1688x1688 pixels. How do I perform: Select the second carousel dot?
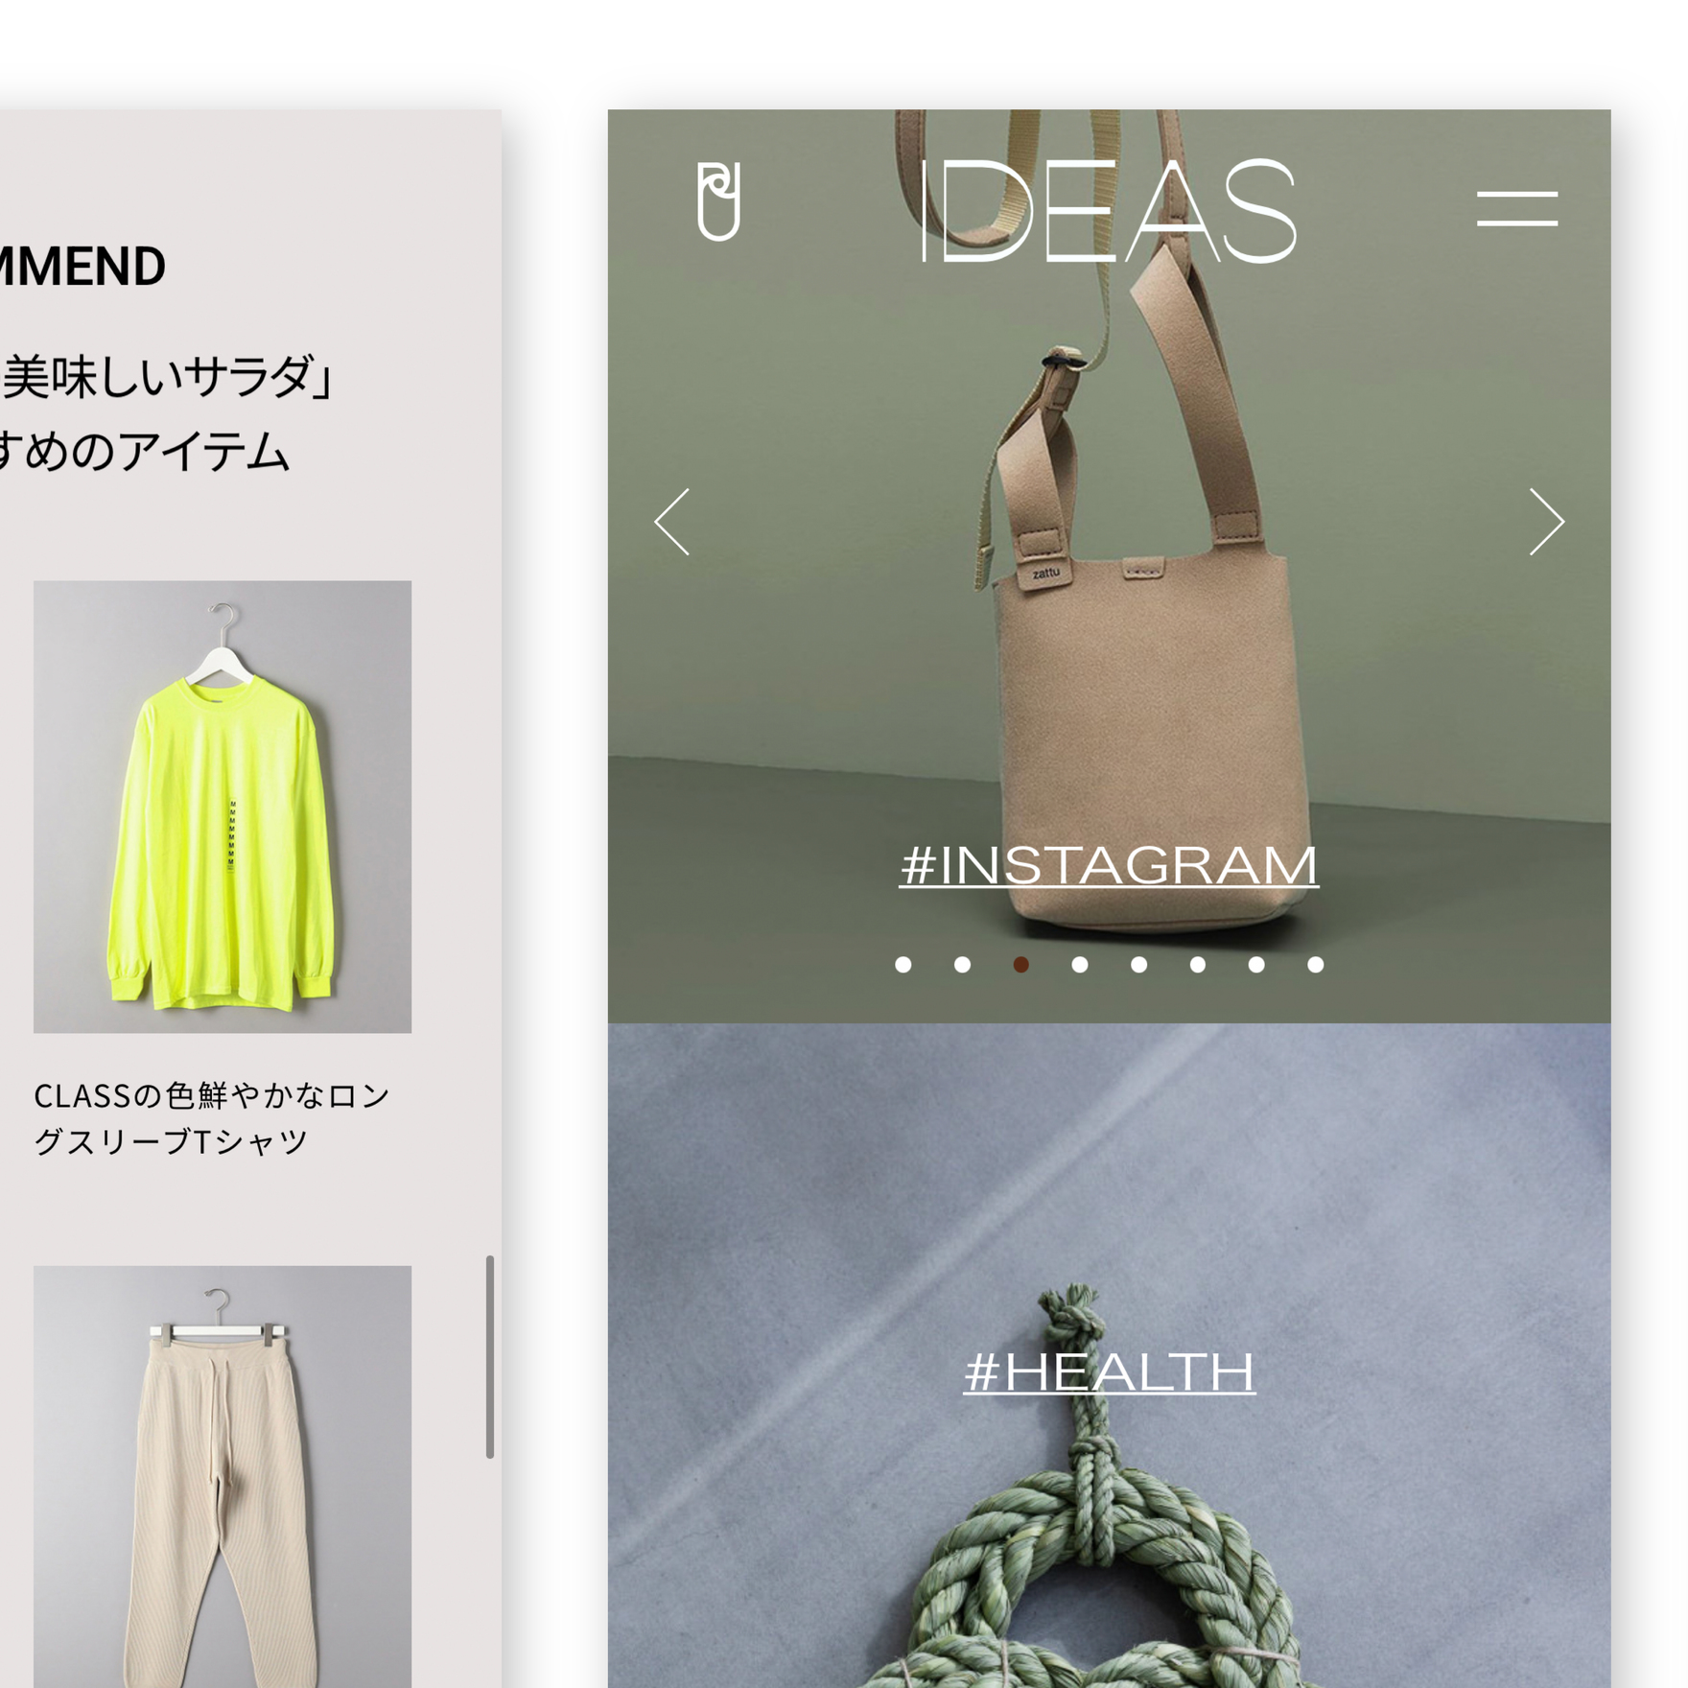click(x=962, y=965)
